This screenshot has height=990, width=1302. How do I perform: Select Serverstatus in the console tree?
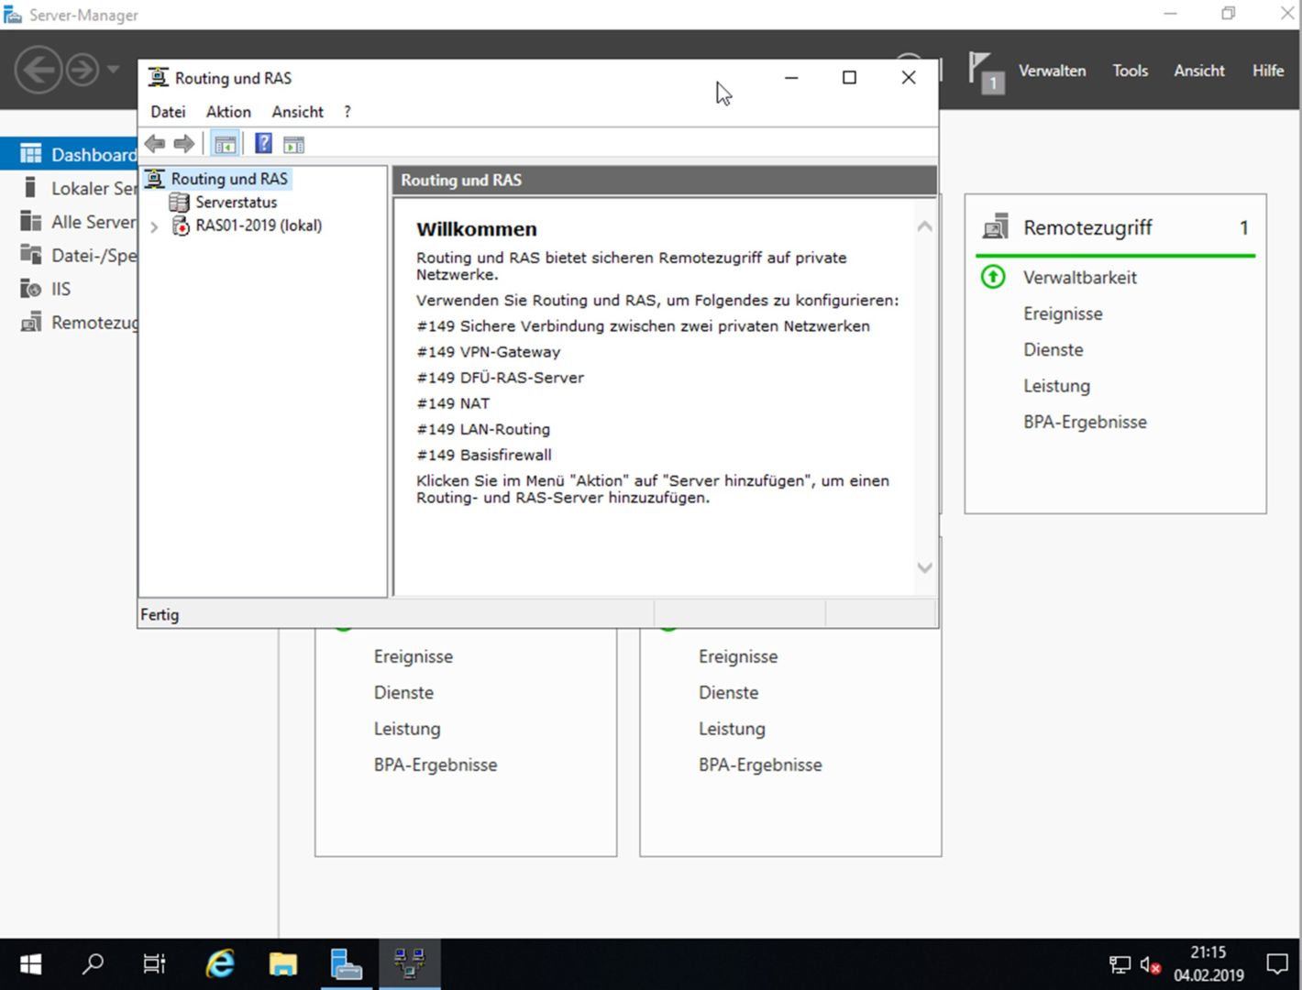click(x=236, y=203)
